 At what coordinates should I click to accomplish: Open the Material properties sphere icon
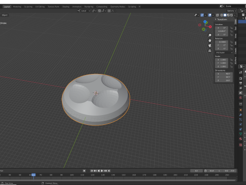coord(240,139)
